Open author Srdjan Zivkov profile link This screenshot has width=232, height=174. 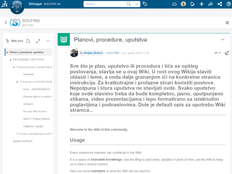click(94, 53)
